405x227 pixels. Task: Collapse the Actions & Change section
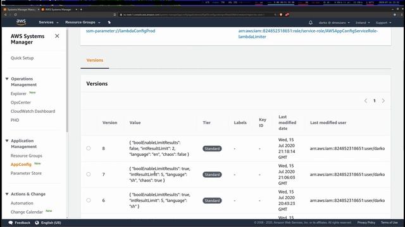point(7,194)
